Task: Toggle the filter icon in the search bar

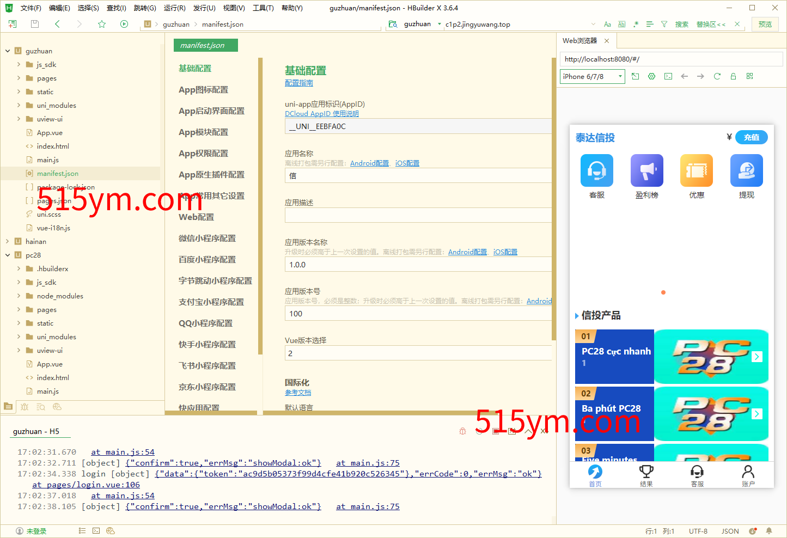Action: click(664, 24)
